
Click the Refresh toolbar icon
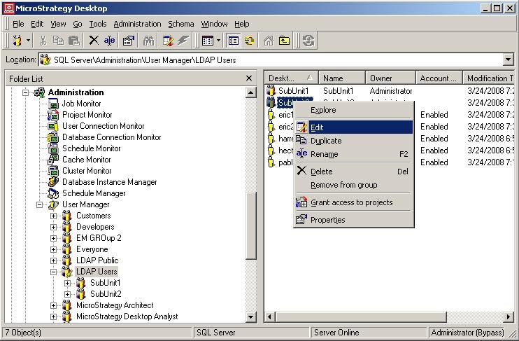point(308,41)
